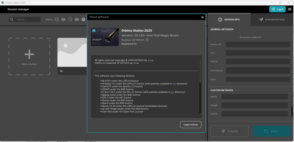Image resolution: width=294 pixels, height=142 pixels.
Task: Open the hamburger main menu
Action: [x=290, y=9]
